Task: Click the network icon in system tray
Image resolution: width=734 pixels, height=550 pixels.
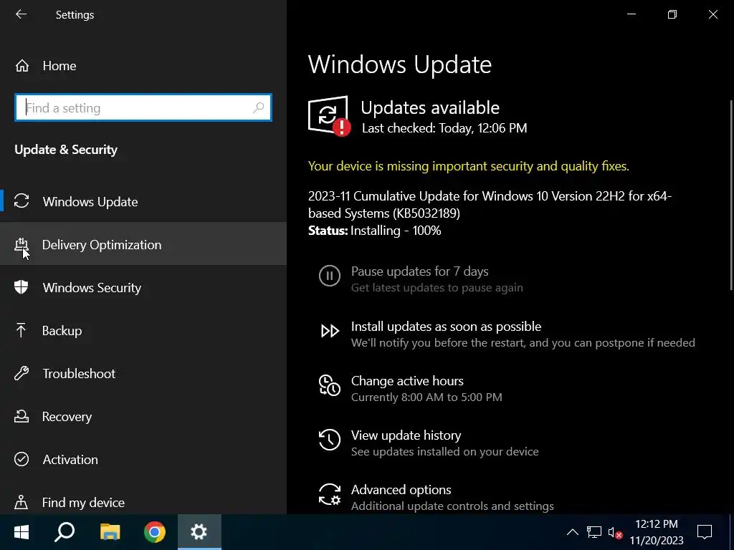Action: tap(594, 532)
